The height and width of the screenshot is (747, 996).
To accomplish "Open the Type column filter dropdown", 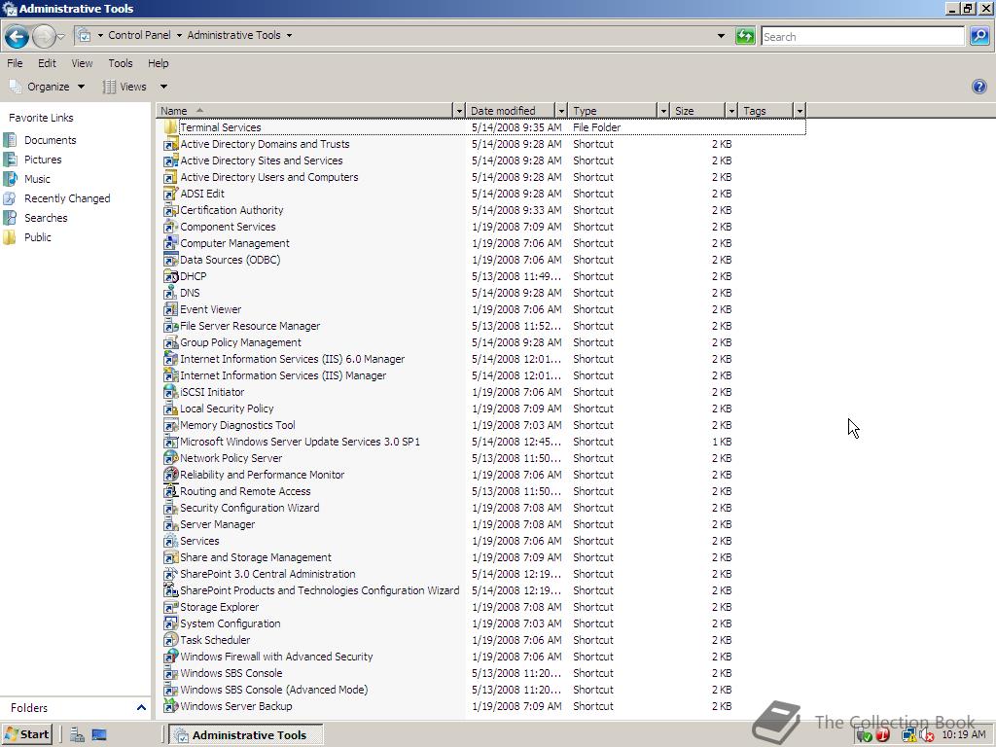I will pyautogui.click(x=663, y=111).
